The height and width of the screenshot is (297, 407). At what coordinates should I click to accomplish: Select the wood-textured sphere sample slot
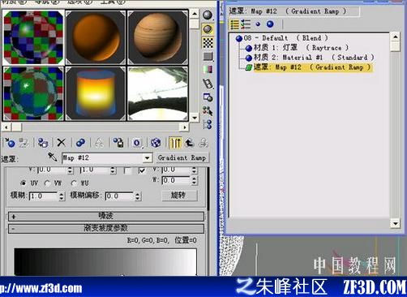(158, 37)
